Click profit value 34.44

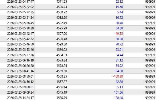[x=119, y=55]
